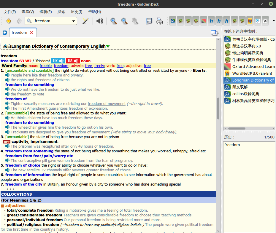The width and height of the screenshot is (276, 233).
Task: Click the back navigation arrow
Action: tap(9, 21)
